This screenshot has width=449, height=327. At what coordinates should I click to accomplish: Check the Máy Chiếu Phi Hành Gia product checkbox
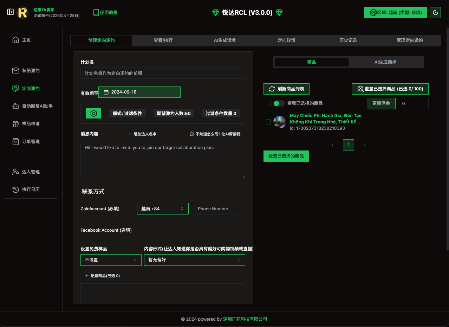(x=268, y=122)
